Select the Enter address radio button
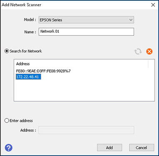The height and width of the screenshot is (156, 159). (7, 121)
